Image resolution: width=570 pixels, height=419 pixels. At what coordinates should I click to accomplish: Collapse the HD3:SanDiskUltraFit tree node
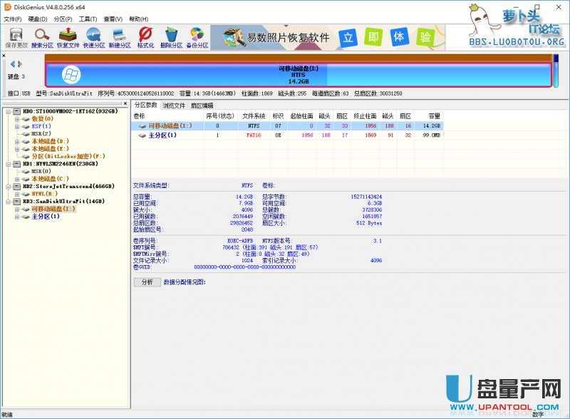coord(9,202)
